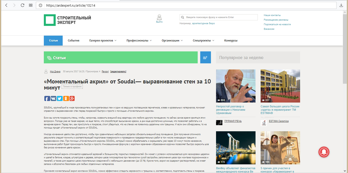Click the ESTIMA Ceramica logo icon

(264, 123)
